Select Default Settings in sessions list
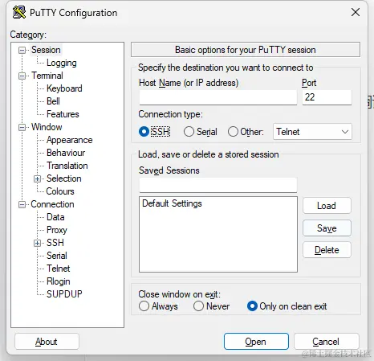This screenshot has height=361, width=374. pos(172,203)
